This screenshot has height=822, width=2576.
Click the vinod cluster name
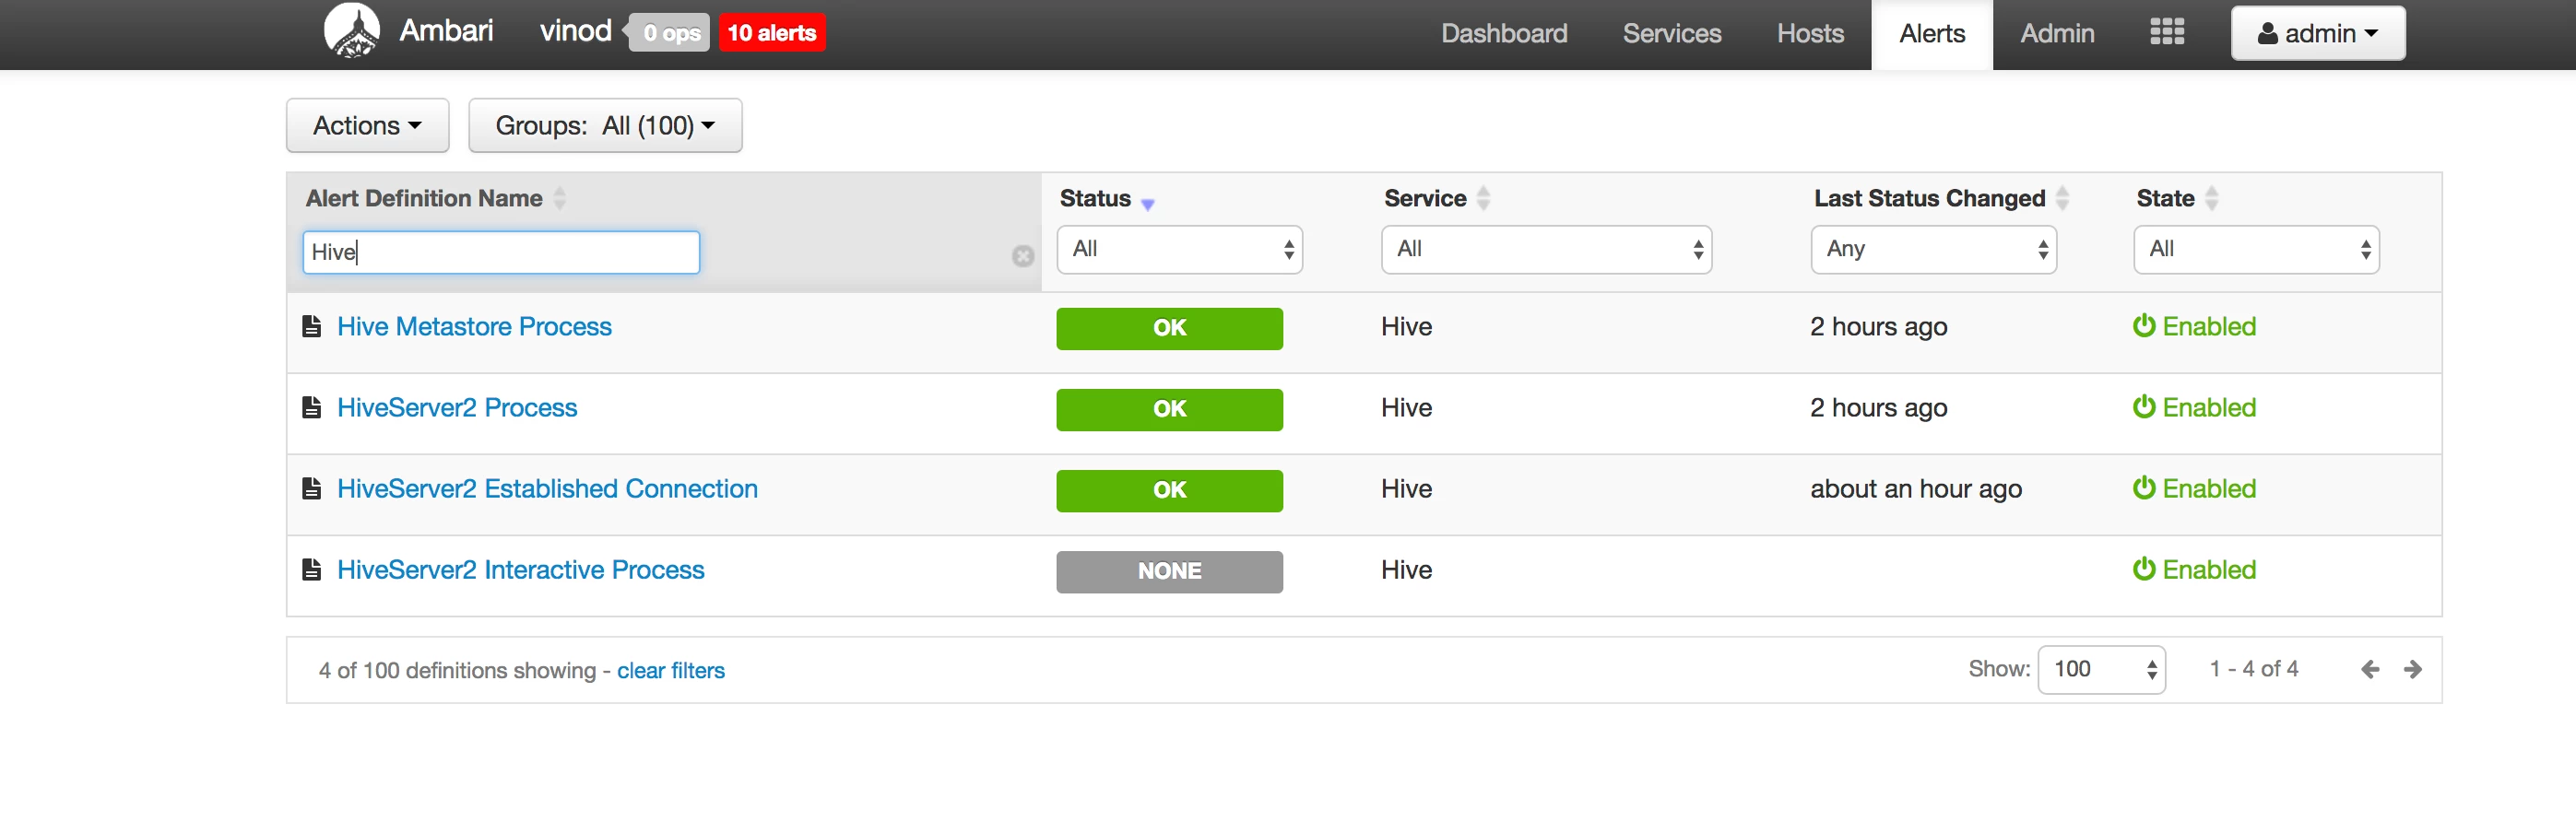pos(575,31)
